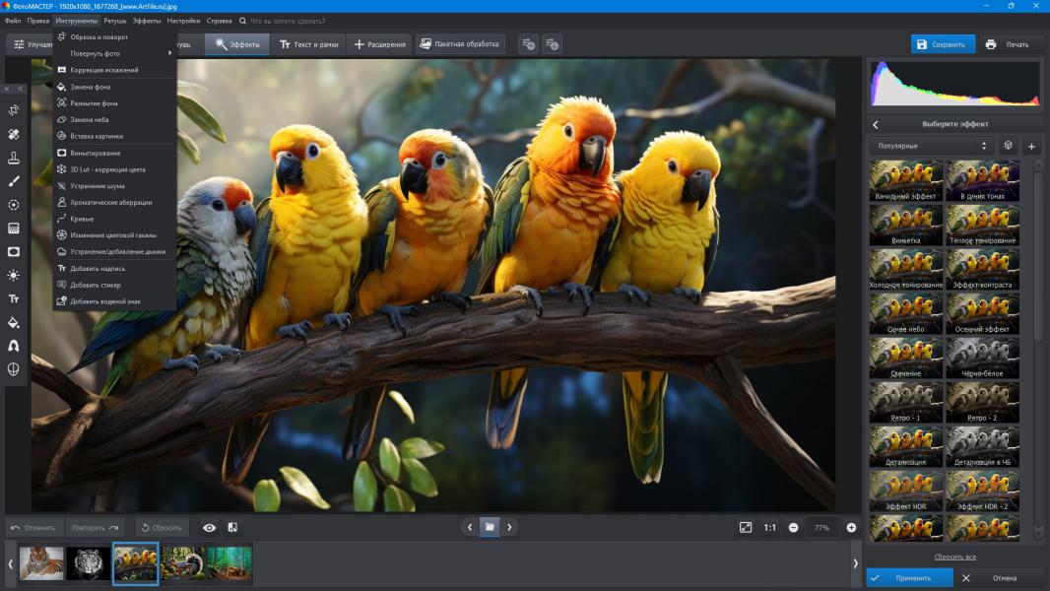Select the correction brush tool in left sidebar

(14, 180)
